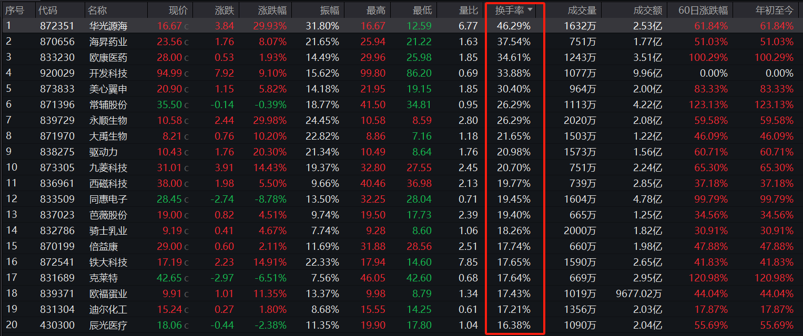Click the sort arrow beside 换手率 header
The width and height of the screenshot is (803, 336).
(x=530, y=10)
